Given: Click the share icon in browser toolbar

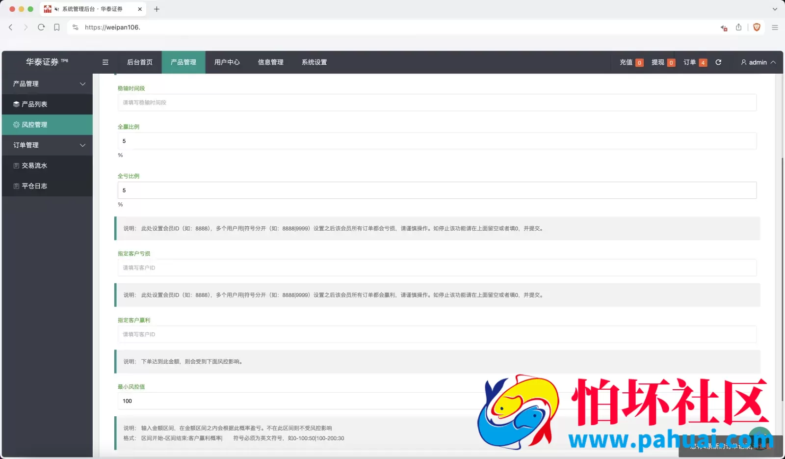Looking at the screenshot, I should pyautogui.click(x=738, y=27).
